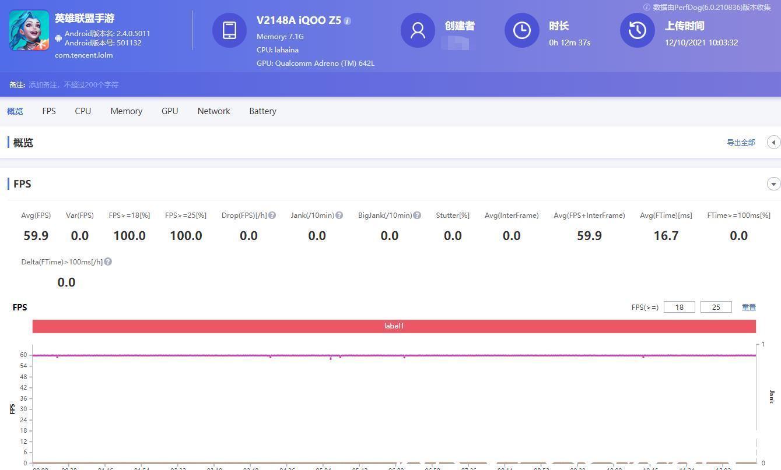781x470 pixels.
Task: Open the Battery tab
Action: tap(262, 111)
